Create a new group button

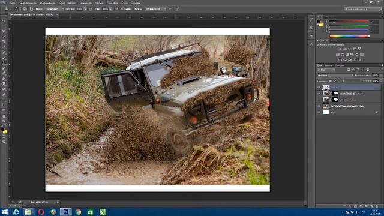point(367,206)
